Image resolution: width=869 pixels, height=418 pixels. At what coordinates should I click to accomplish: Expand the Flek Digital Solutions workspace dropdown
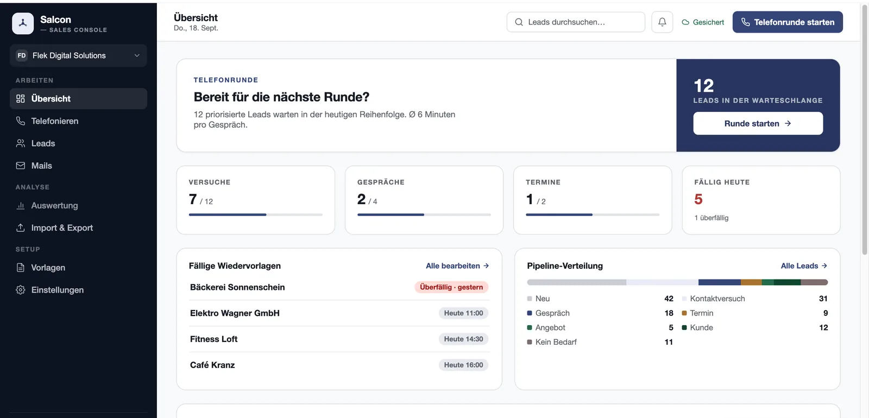(x=78, y=55)
